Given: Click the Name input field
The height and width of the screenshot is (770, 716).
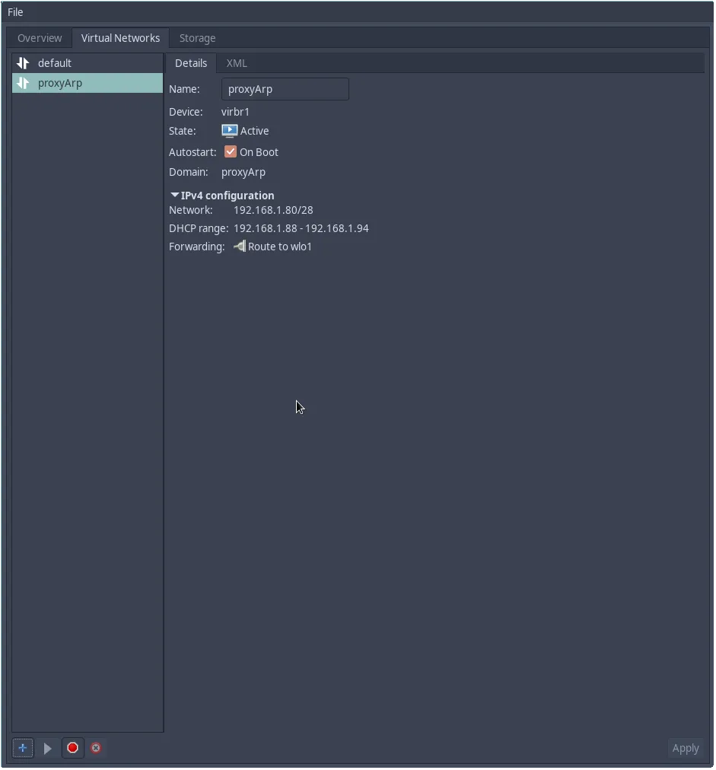Looking at the screenshot, I should point(285,89).
